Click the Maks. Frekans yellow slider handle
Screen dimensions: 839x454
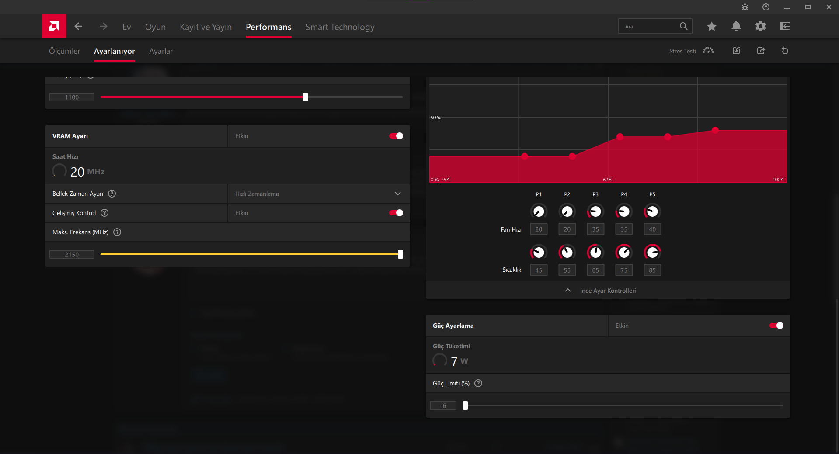pyautogui.click(x=400, y=254)
